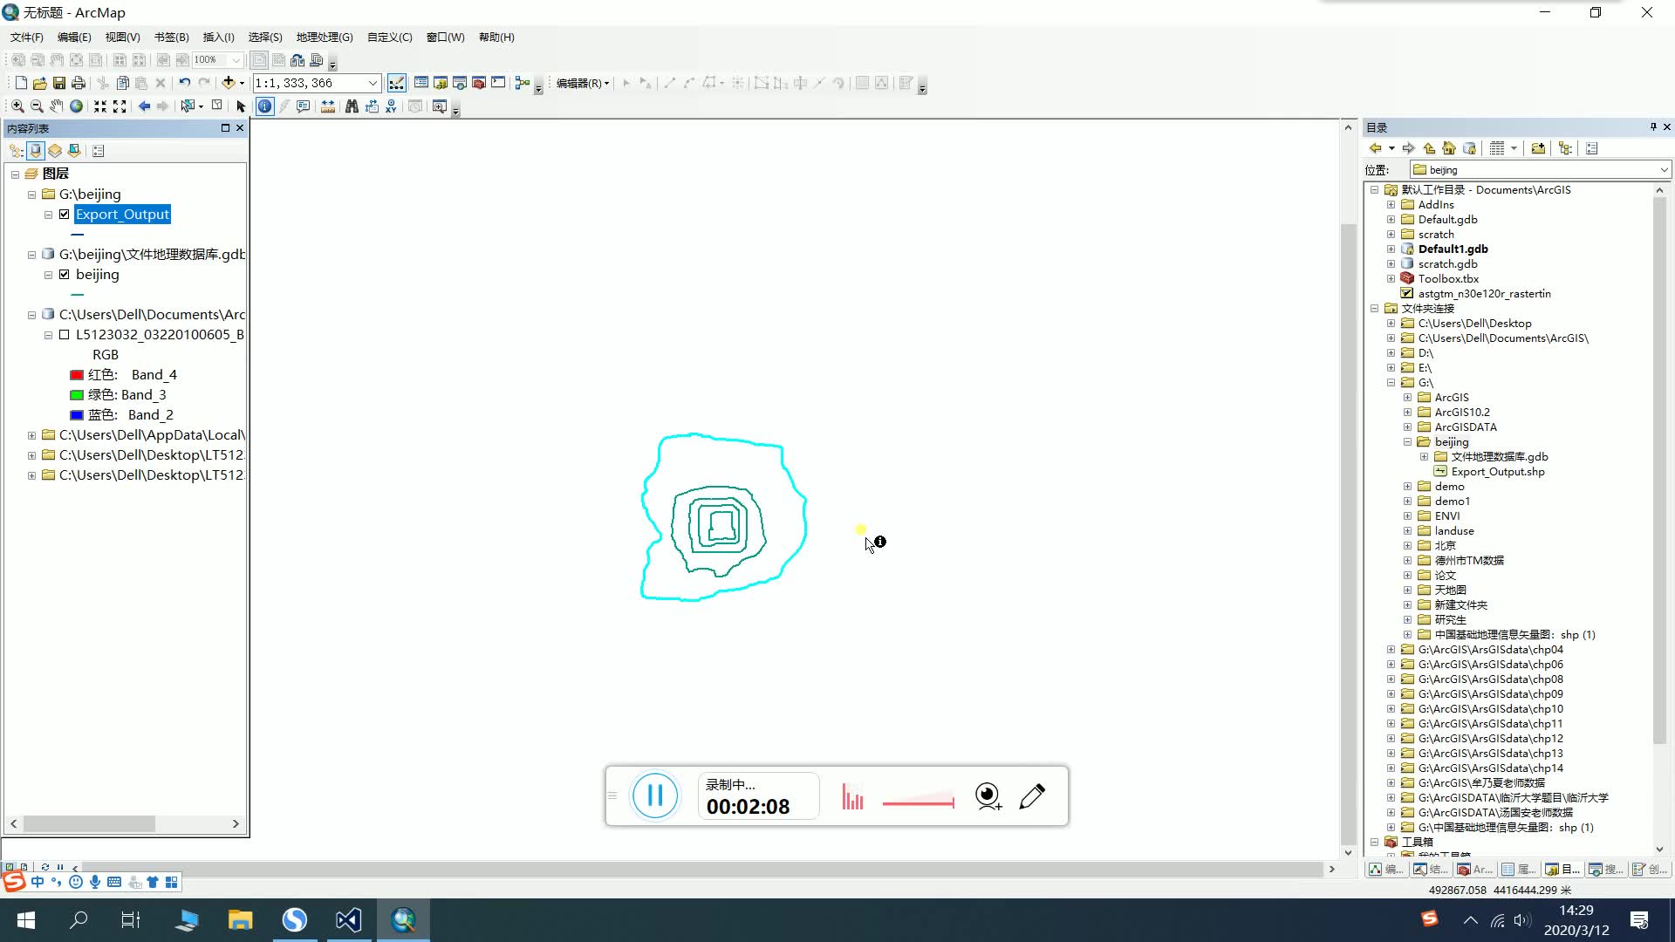
Task: Open the Go To XY tool
Action: [391, 106]
